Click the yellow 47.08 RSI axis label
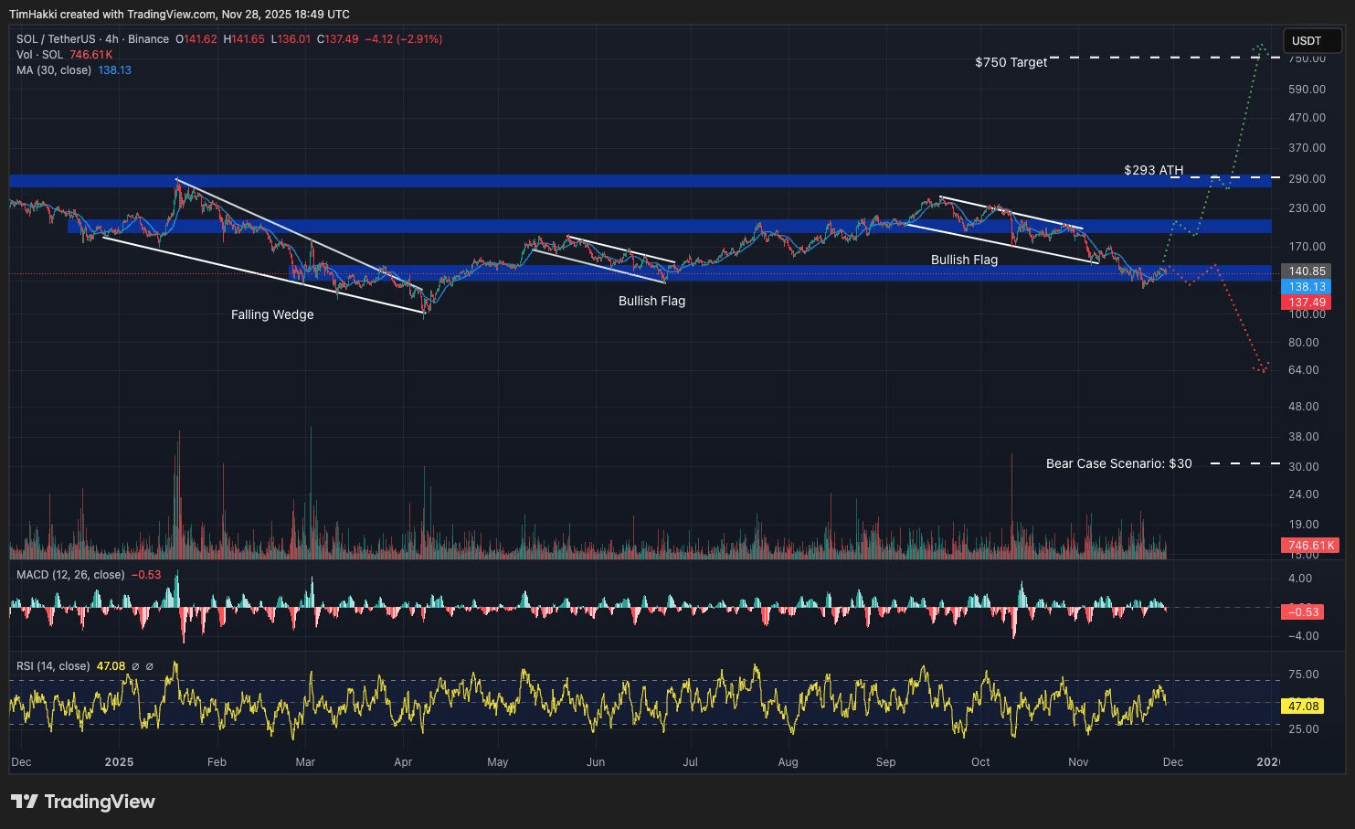The height and width of the screenshot is (829, 1355). tap(1303, 706)
